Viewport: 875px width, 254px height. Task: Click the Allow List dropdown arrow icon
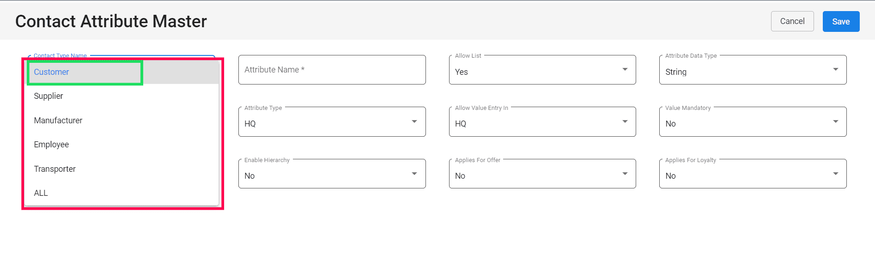[x=625, y=69]
